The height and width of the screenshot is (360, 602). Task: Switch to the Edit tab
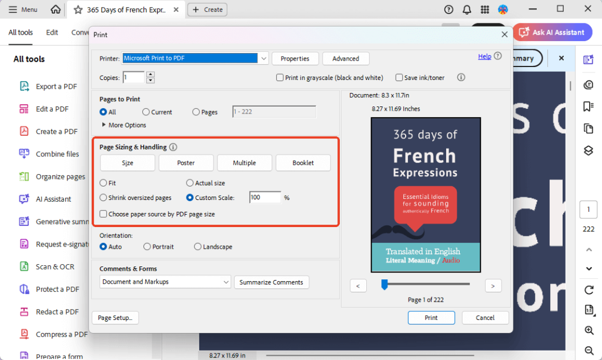52,32
